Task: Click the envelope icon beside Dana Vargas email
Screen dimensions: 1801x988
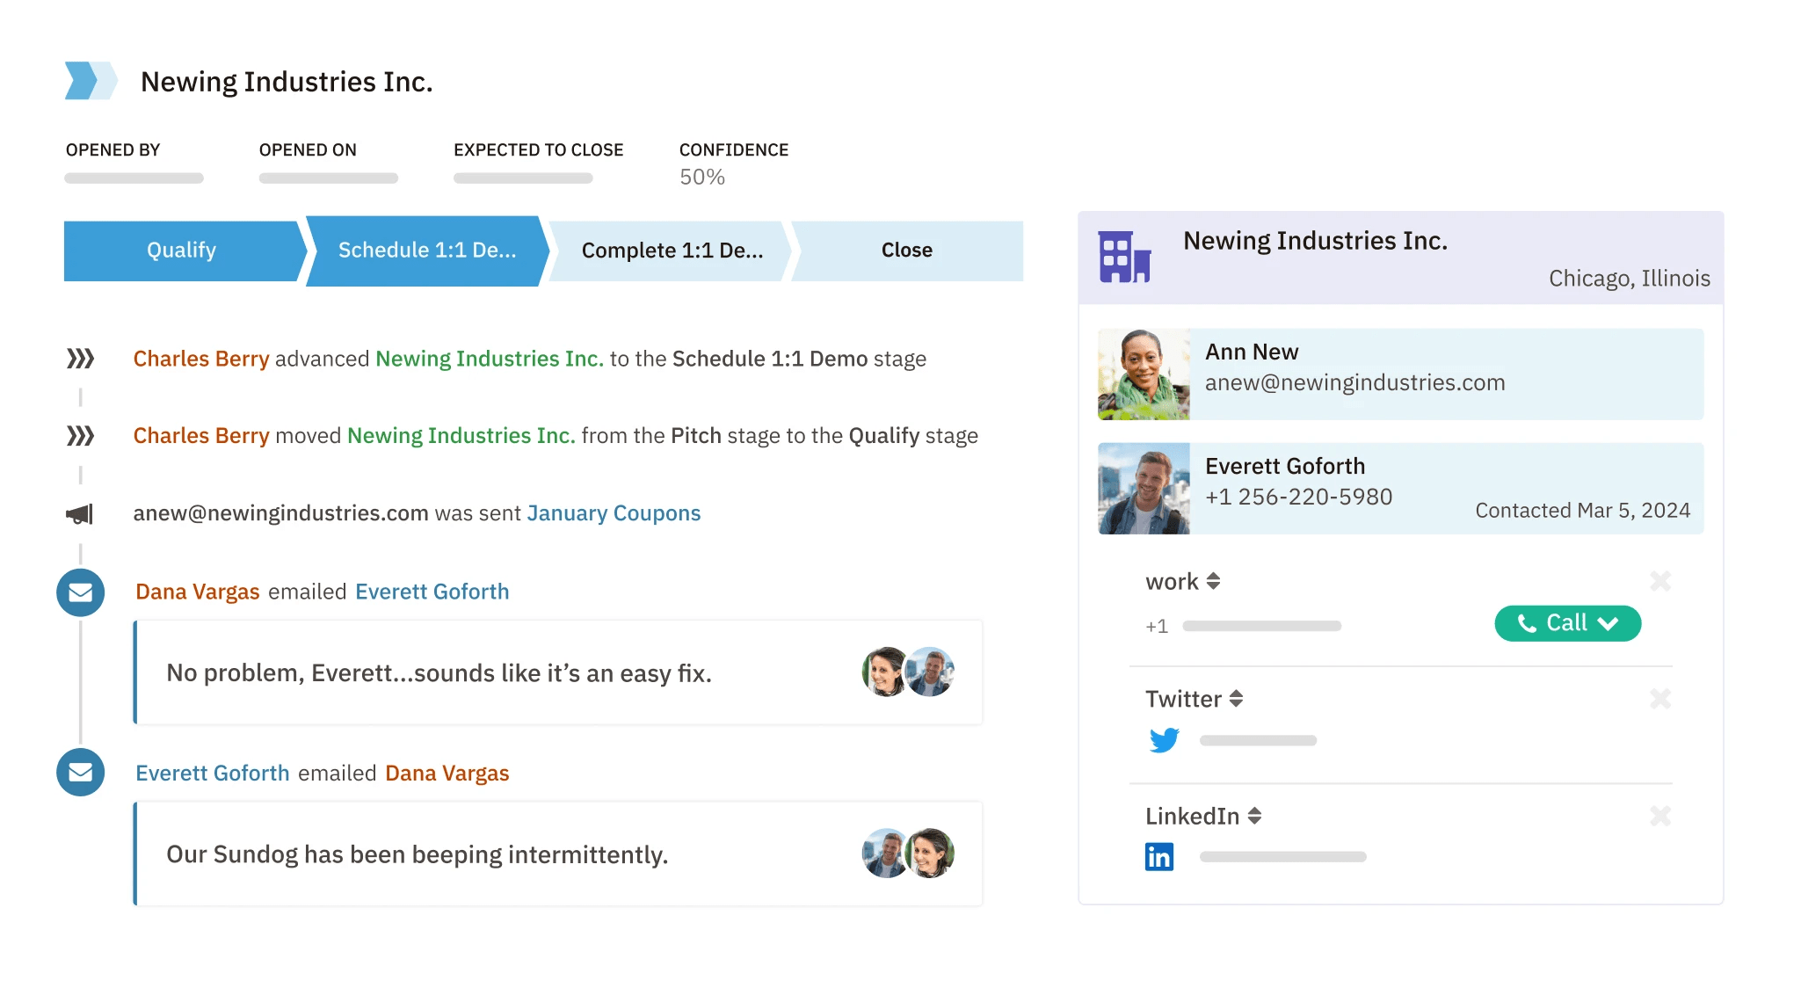Action: [80, 592]
